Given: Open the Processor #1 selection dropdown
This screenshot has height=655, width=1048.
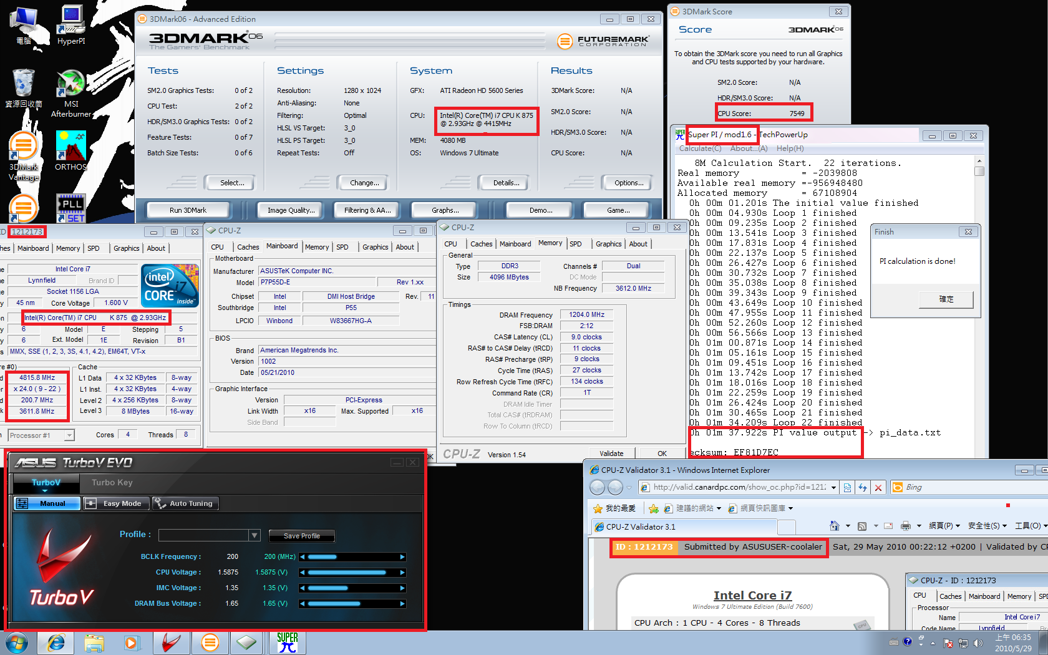Looking at the screenshot, I should tap(69, 435).
